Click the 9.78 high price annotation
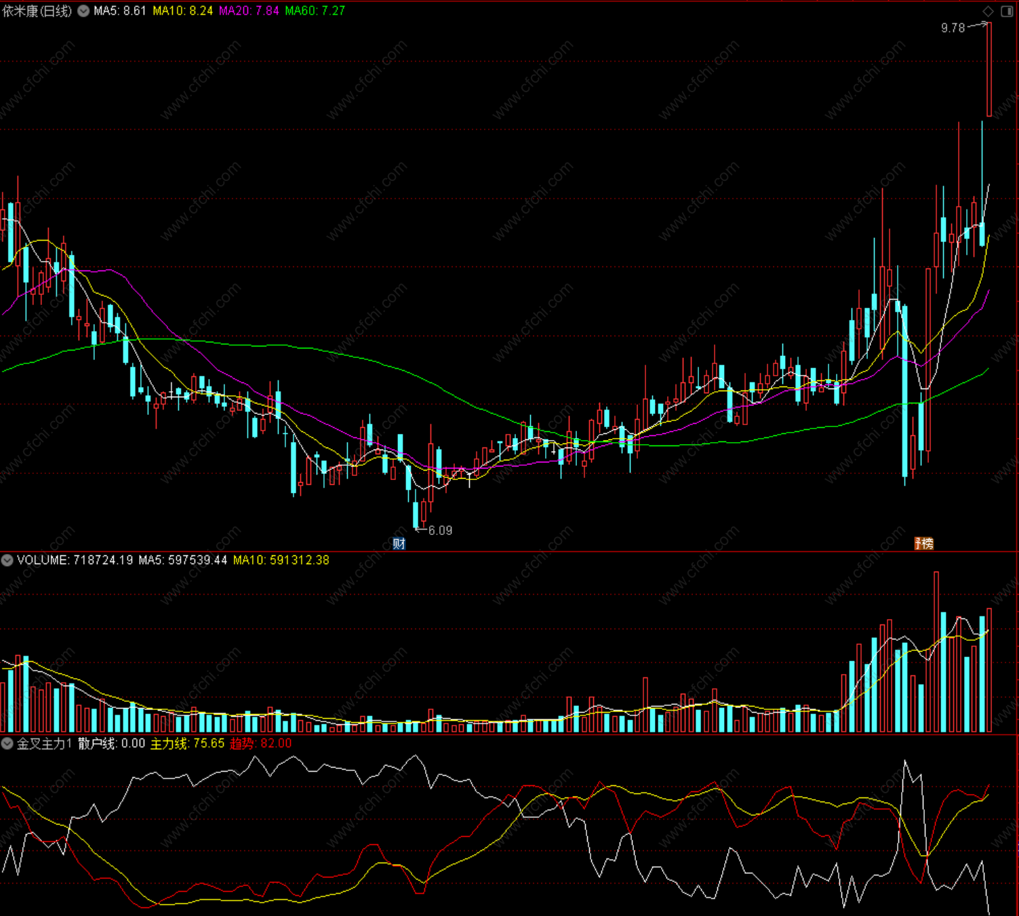This screenshot has width=1019, height=916. [x=953, y=28]
